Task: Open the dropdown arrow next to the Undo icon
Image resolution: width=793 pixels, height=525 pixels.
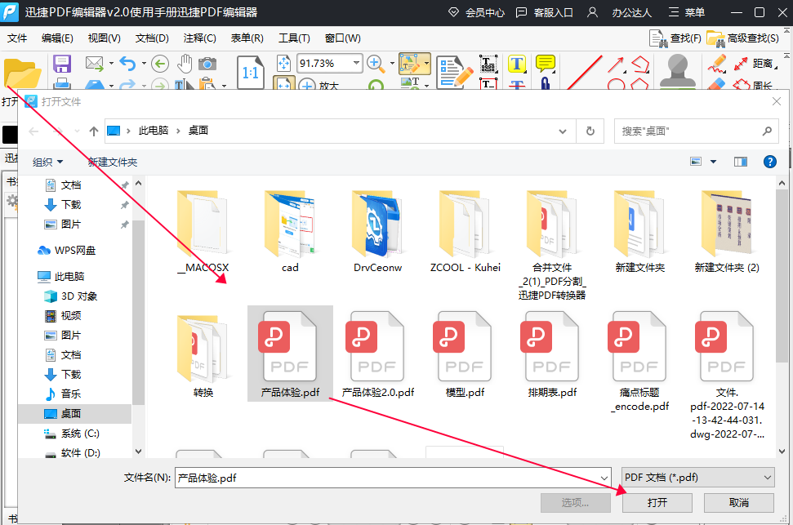Action: (x=144, y=64)
